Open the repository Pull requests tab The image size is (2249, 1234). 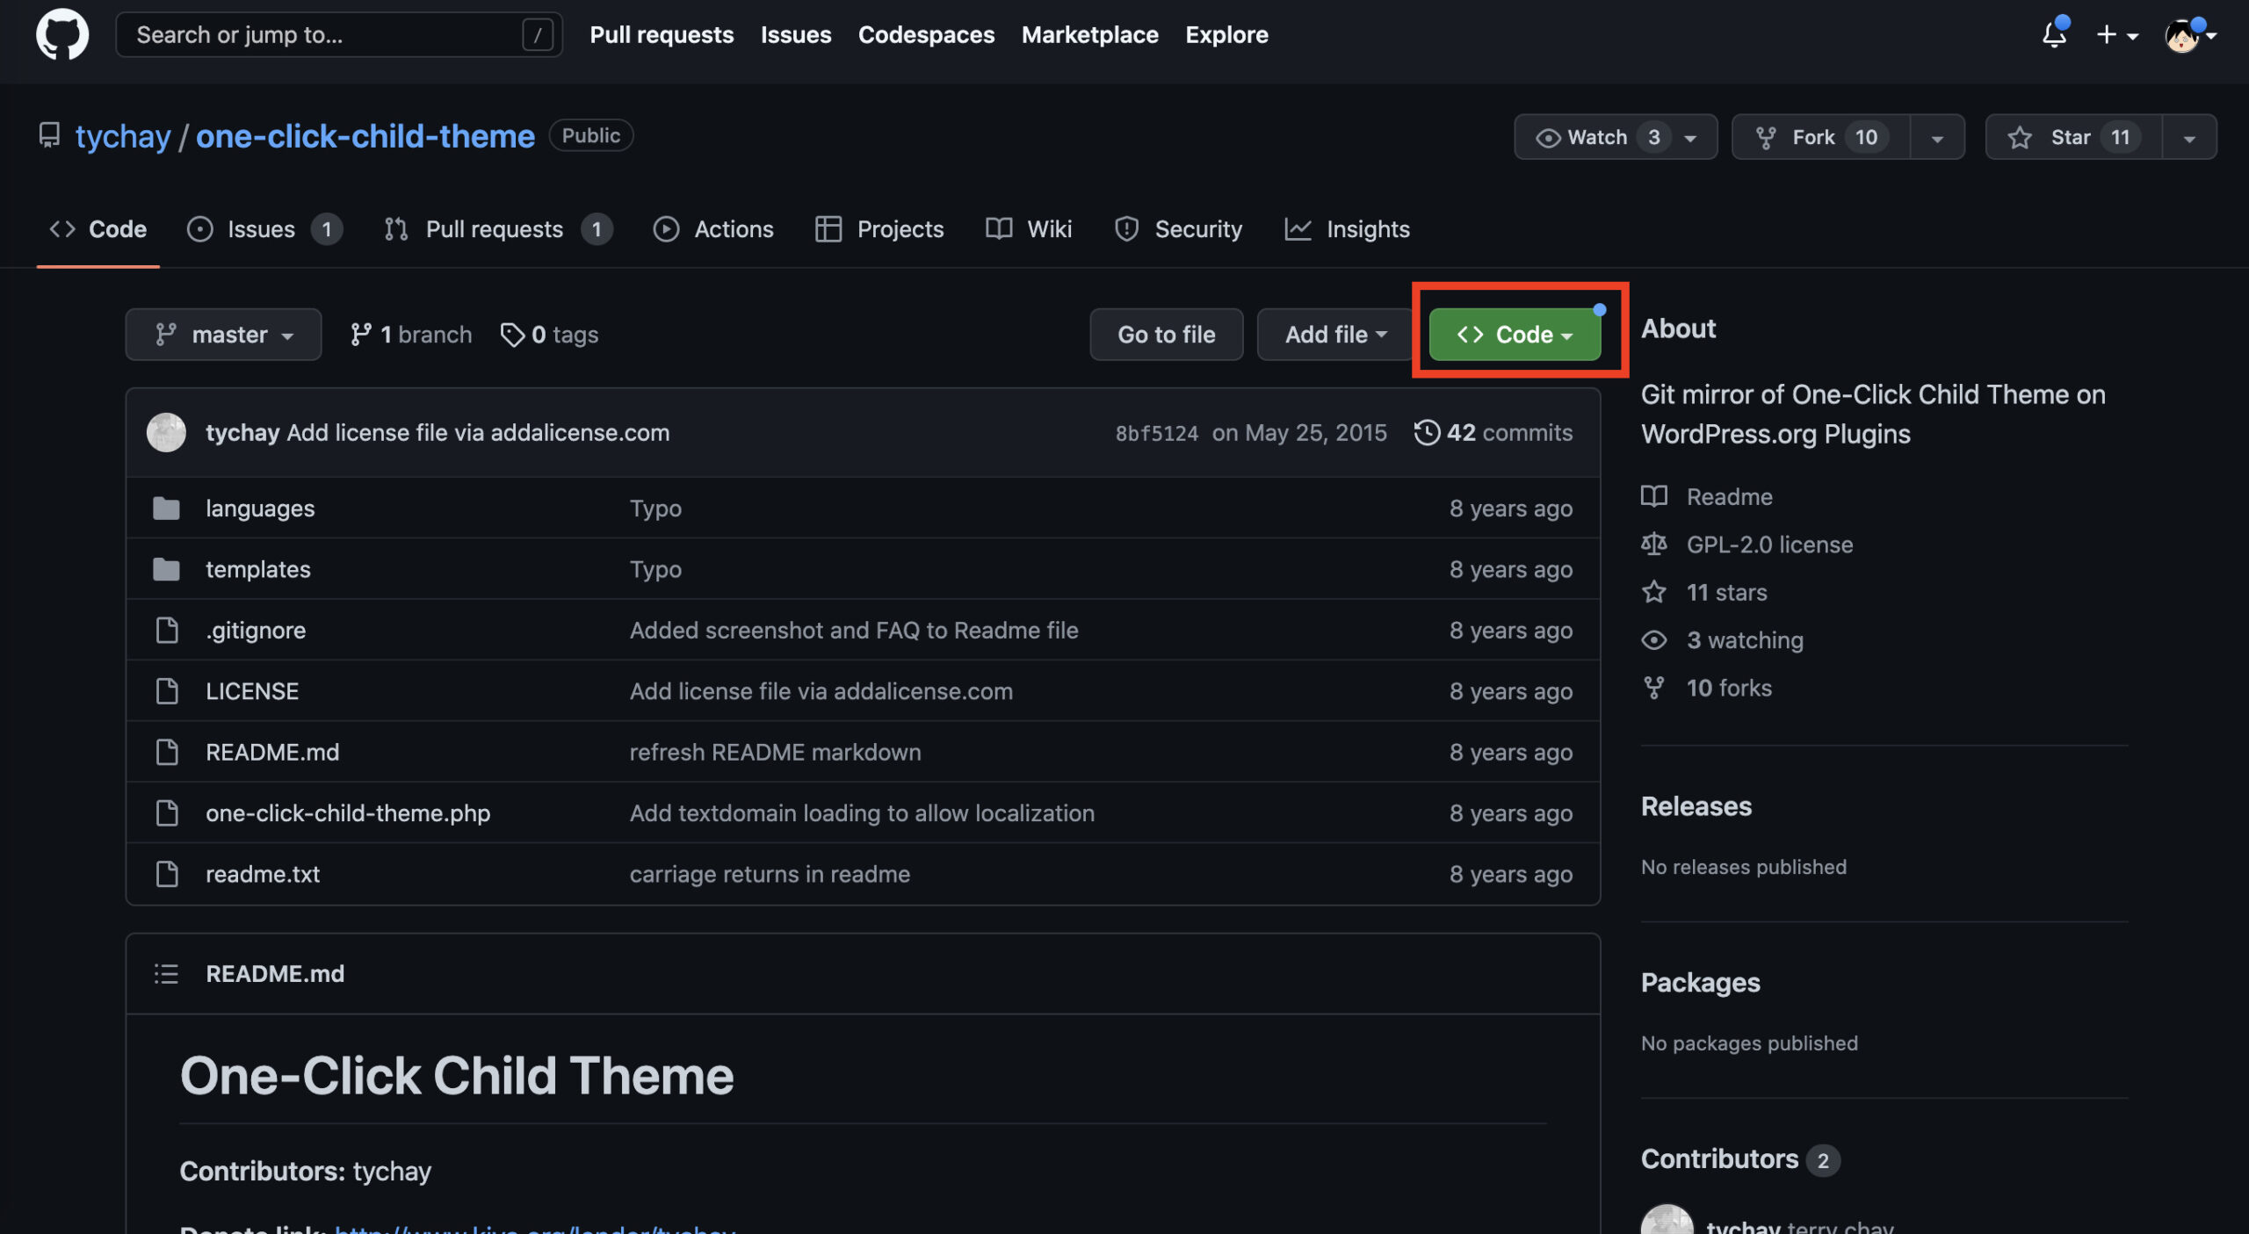(x=497, y=229)
